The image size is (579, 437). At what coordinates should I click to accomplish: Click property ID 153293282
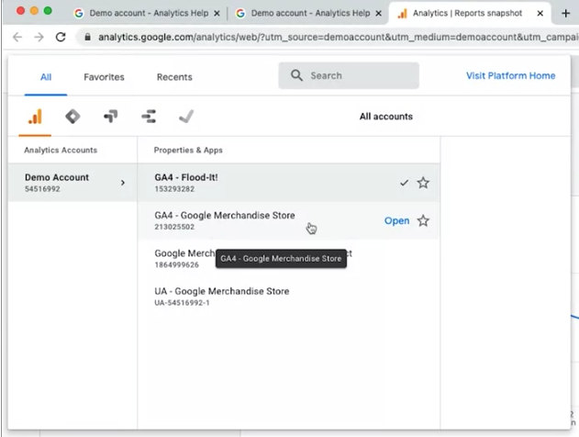[x=174, y=189]
